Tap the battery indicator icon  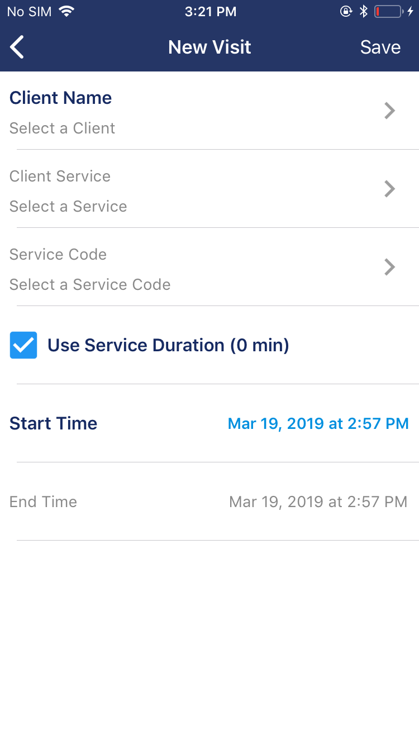pos(388,11)
